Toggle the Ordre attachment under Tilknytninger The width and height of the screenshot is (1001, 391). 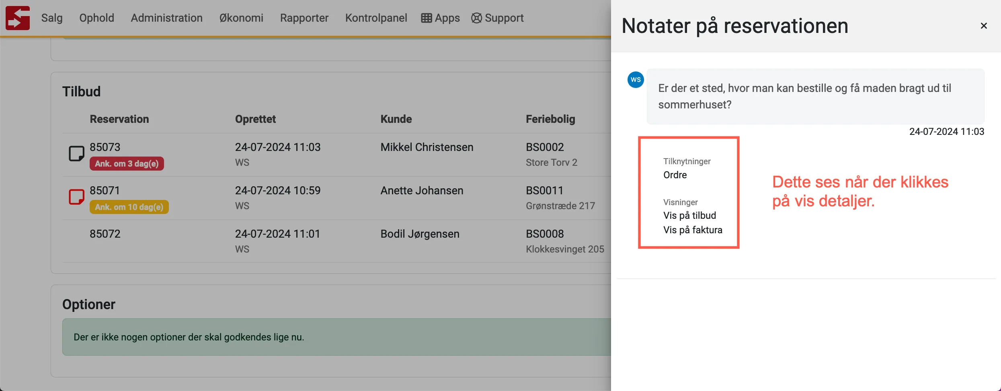[675, 175]
